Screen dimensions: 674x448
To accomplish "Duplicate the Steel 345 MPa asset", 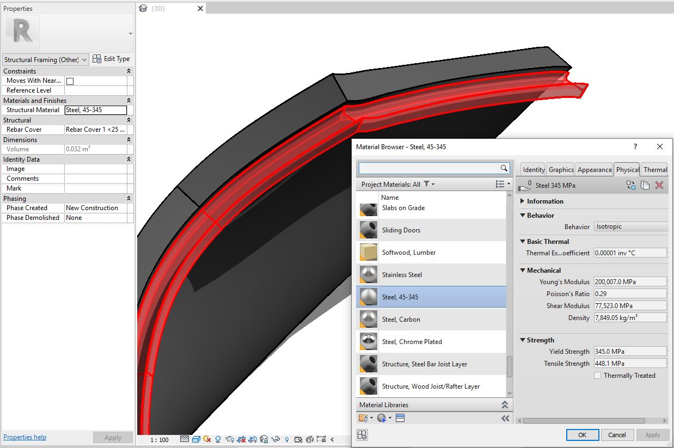I will point(645,185).
